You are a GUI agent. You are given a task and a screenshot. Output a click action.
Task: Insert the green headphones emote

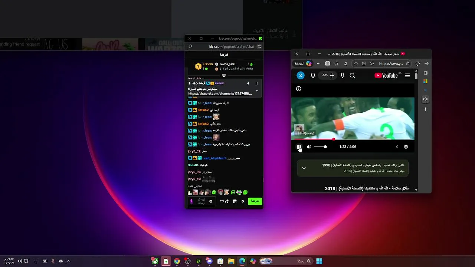point(239,192)
